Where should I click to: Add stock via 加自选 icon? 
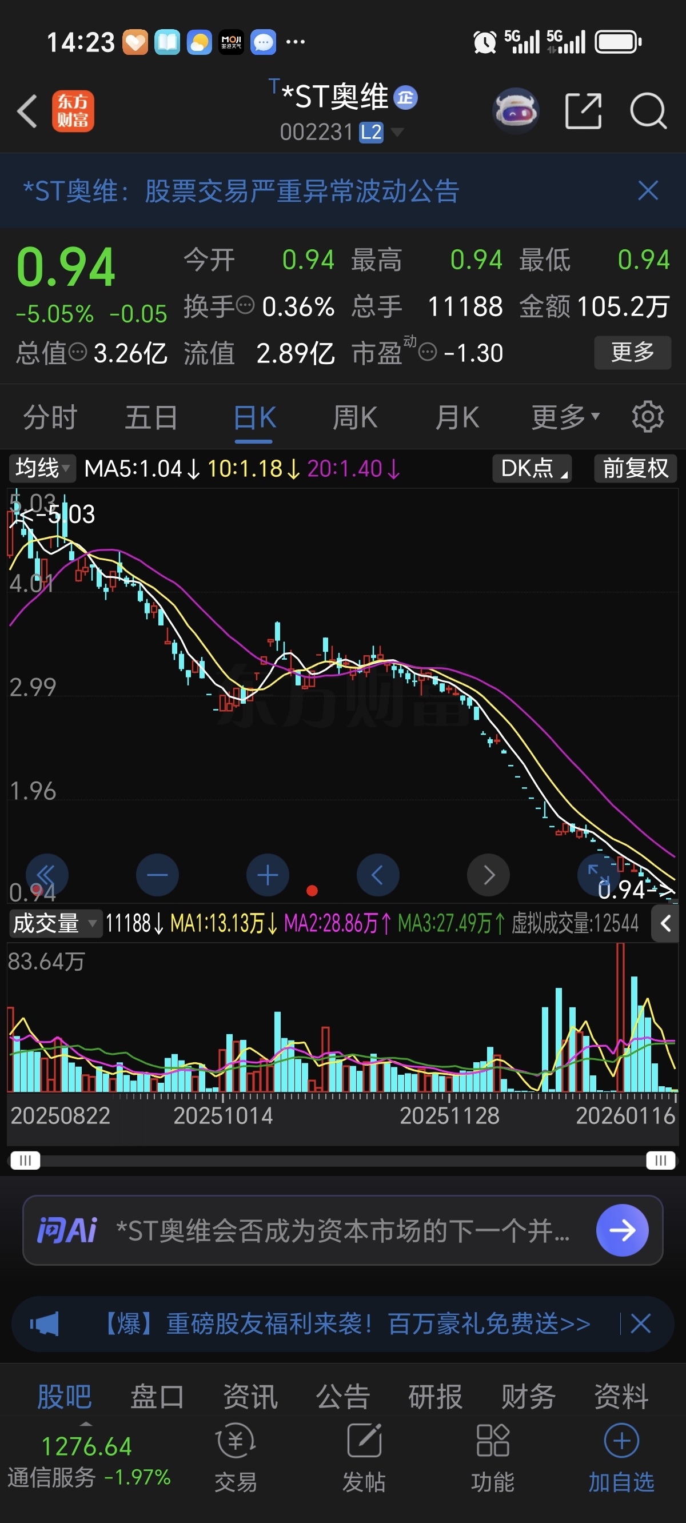tap(621, 1457)
